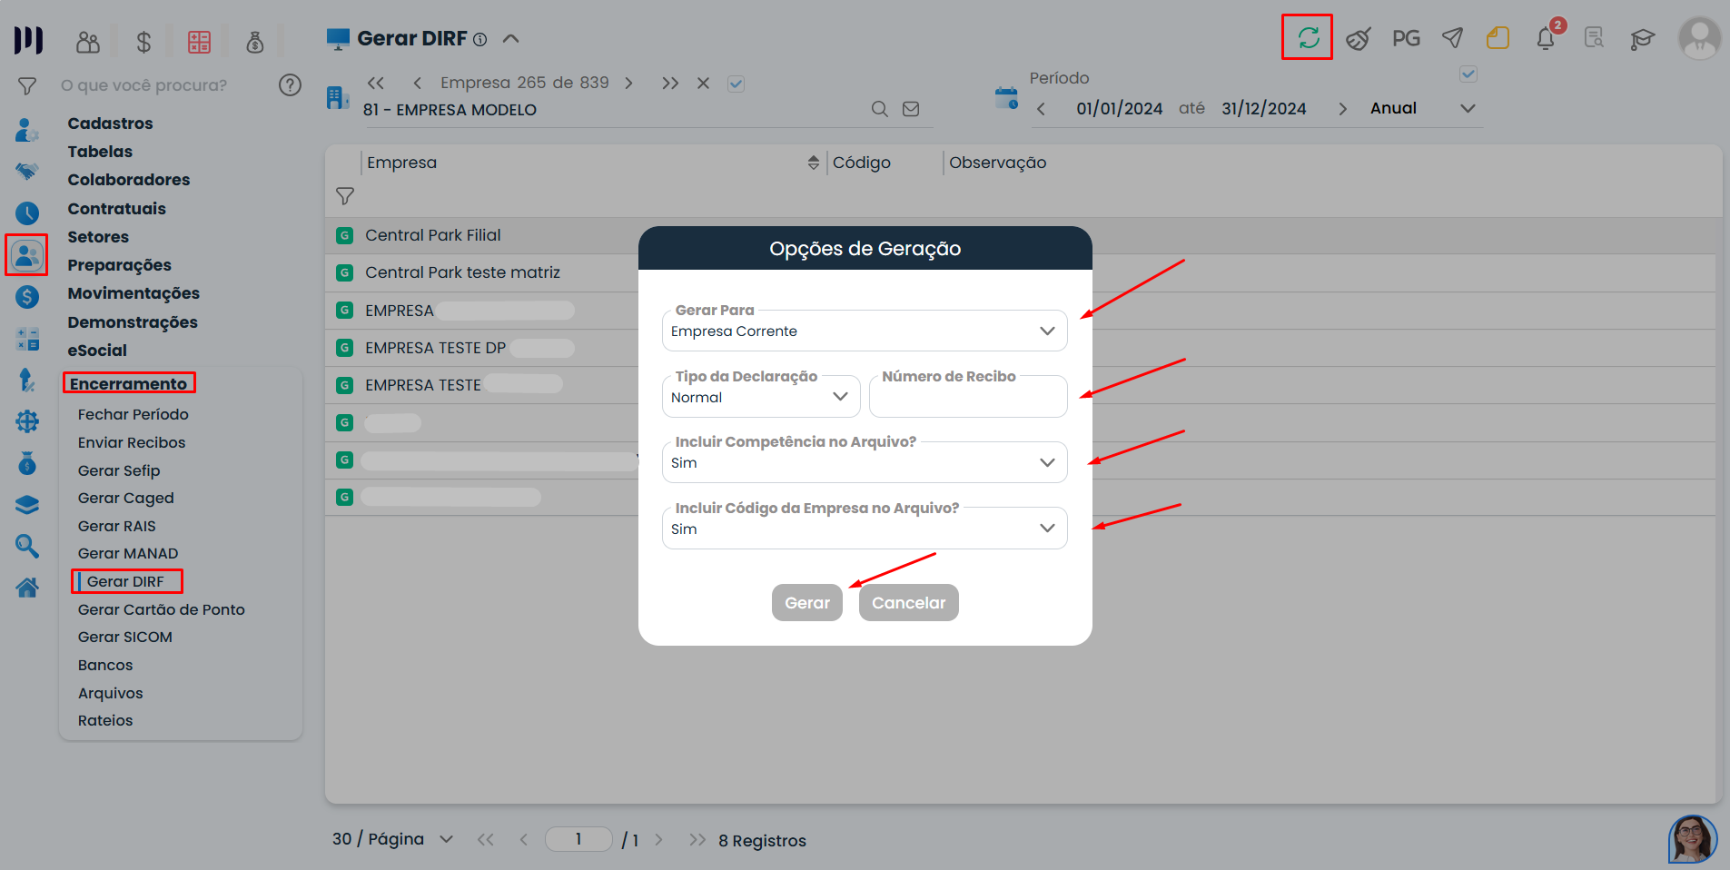Open the red calculator icon in top bar

pos(199,42)
